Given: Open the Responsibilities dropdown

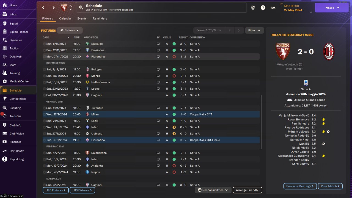Looking at the screenshot, I should pyautogui.click(x=213, y=190).
